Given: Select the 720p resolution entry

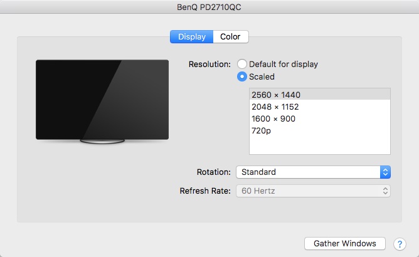Looking at the screenshot, I should point(320,130).
